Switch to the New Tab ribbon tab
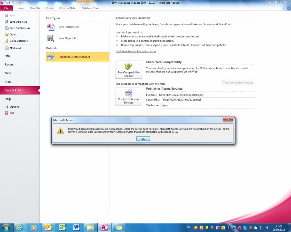The width and height of the screenshot is (291, 232). (x=35, y=8)
